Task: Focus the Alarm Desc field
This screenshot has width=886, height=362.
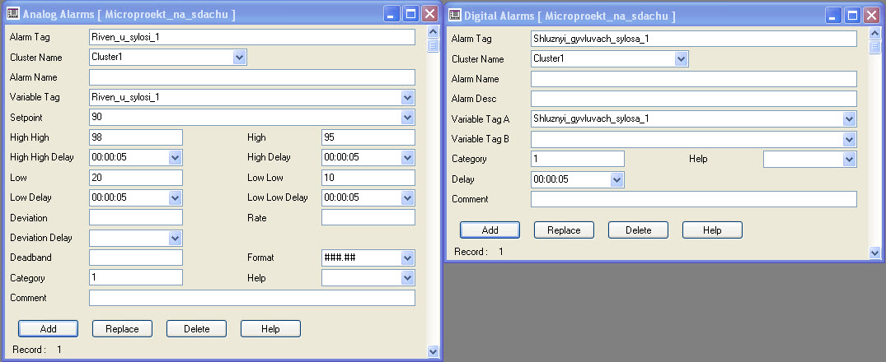Action: (x=694, y=99)
